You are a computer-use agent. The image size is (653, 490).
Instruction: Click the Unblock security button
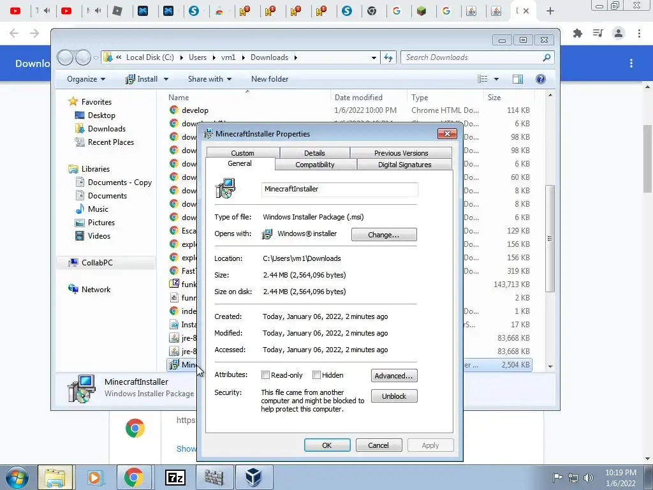(394, 396)
